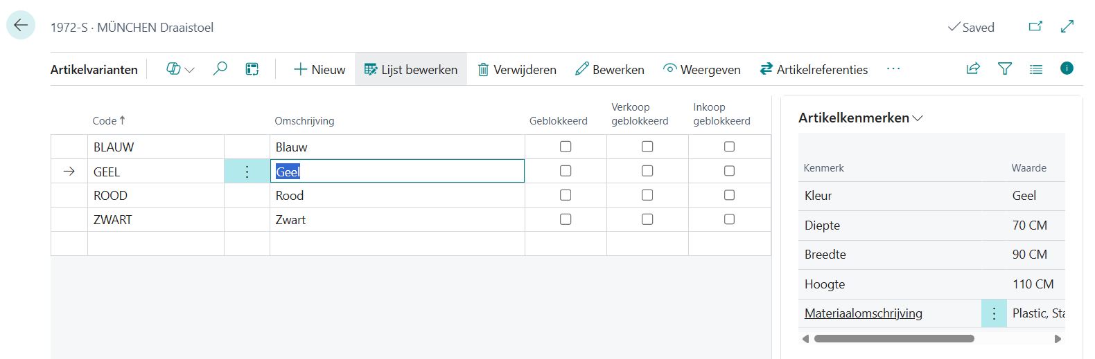Open the share icon in toolbar
The height and width of the screenshot is (359, 1095).
pos(973,68)
